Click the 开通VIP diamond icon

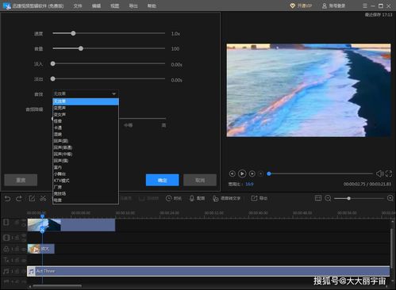tap(292, 6)
